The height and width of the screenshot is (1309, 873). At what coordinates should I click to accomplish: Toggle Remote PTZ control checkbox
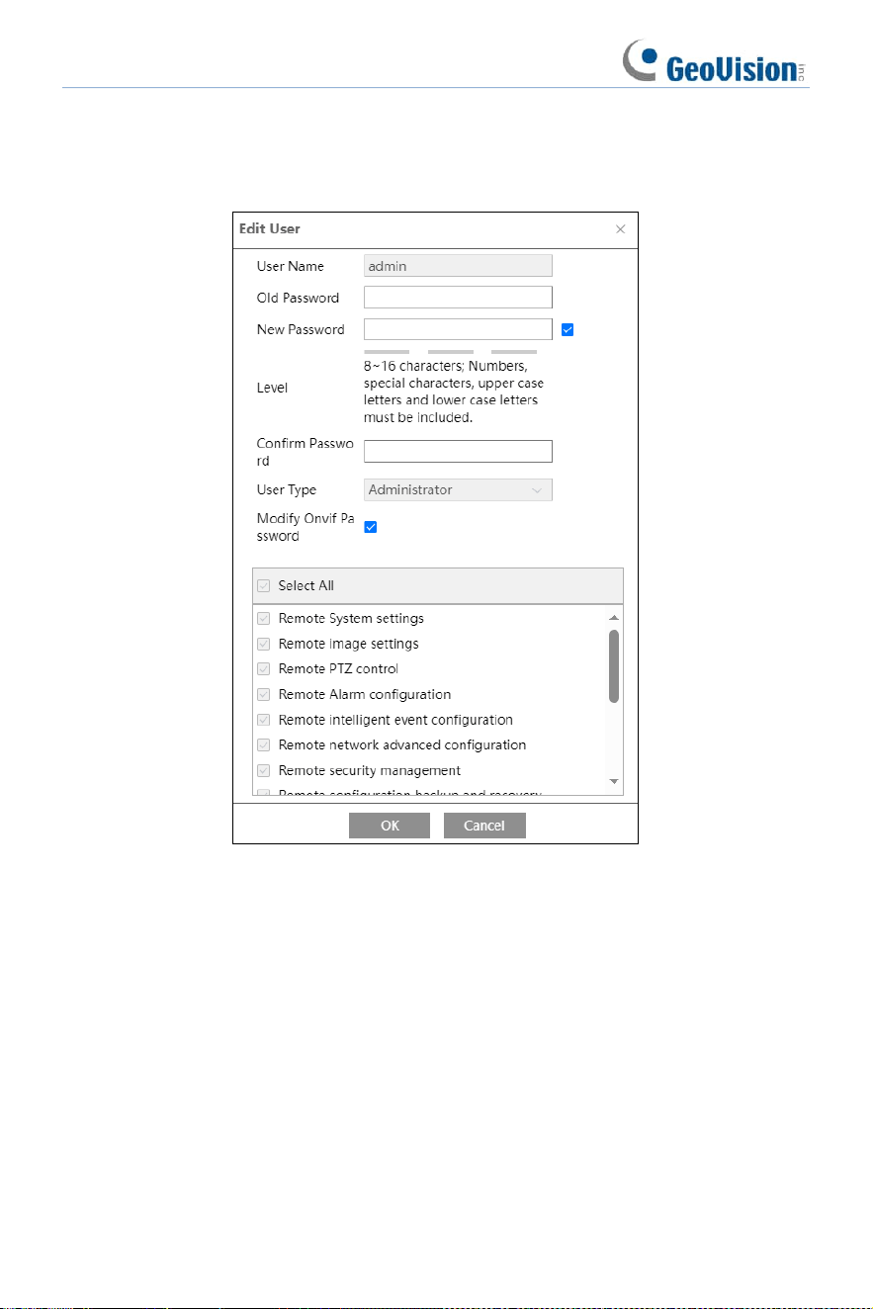(x=264, y=669)
